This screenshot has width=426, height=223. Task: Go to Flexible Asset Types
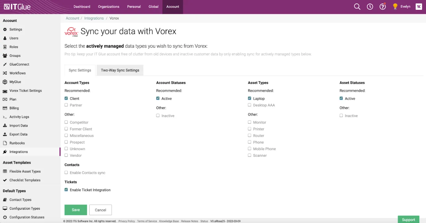tap(25, 171)
